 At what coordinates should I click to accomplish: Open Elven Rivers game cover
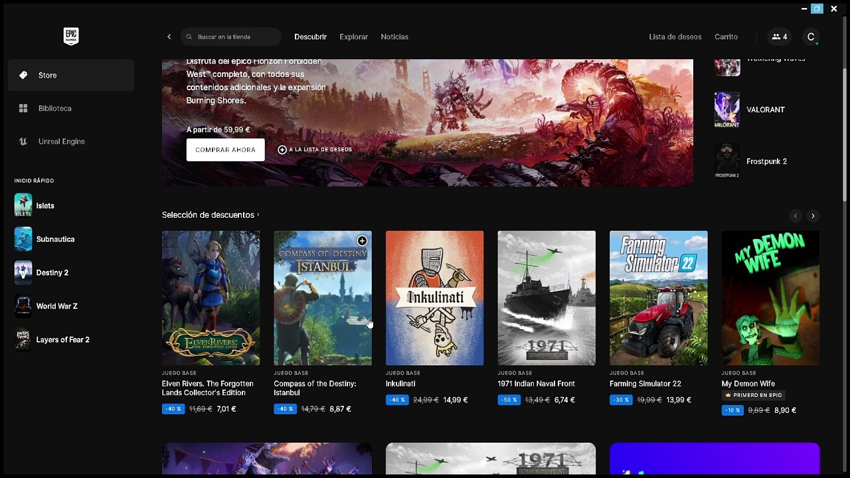[x=211, y=298]
